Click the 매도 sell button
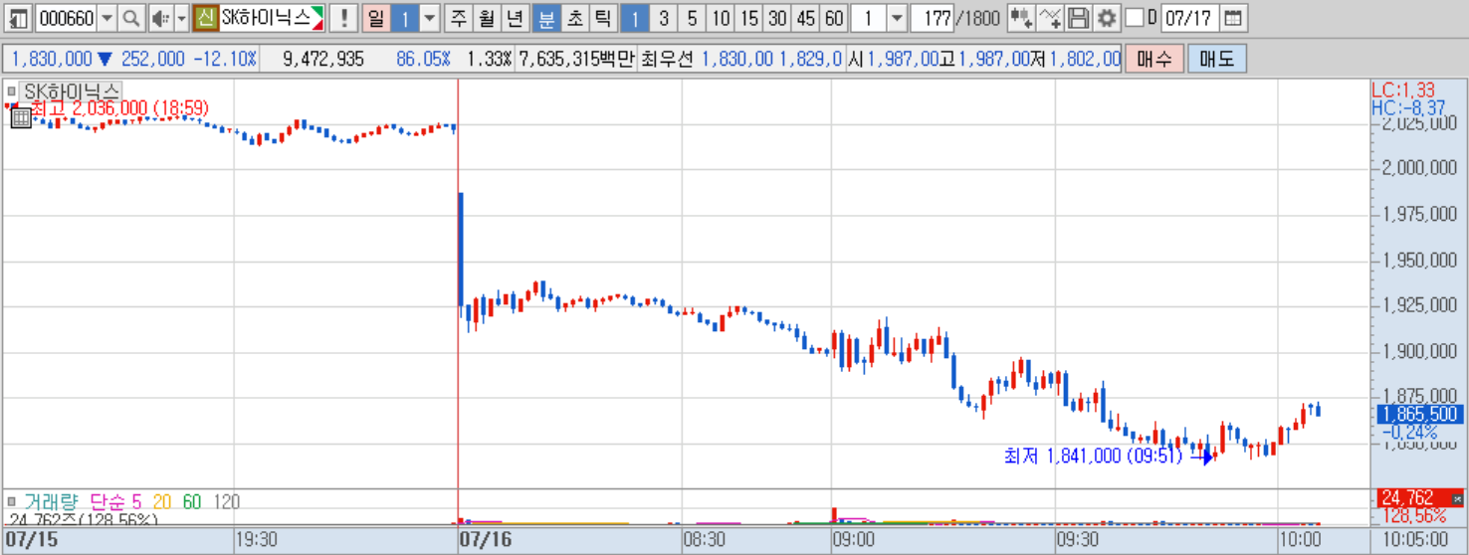This screenshot has width=1469, height=555. click(1217, 59)
